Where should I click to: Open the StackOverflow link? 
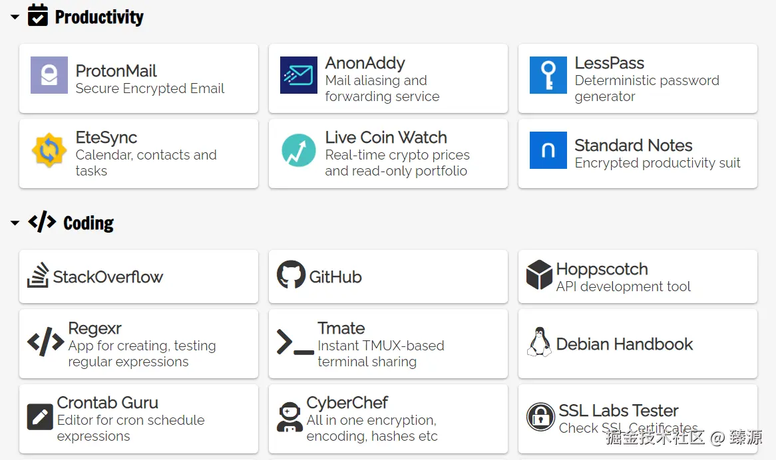[x=108, y=277]
